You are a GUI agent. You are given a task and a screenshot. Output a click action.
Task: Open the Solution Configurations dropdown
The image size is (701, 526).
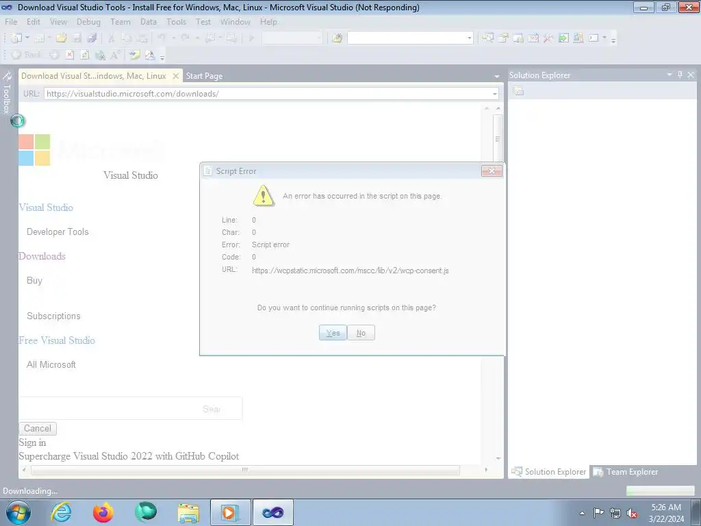click(292, 38)
